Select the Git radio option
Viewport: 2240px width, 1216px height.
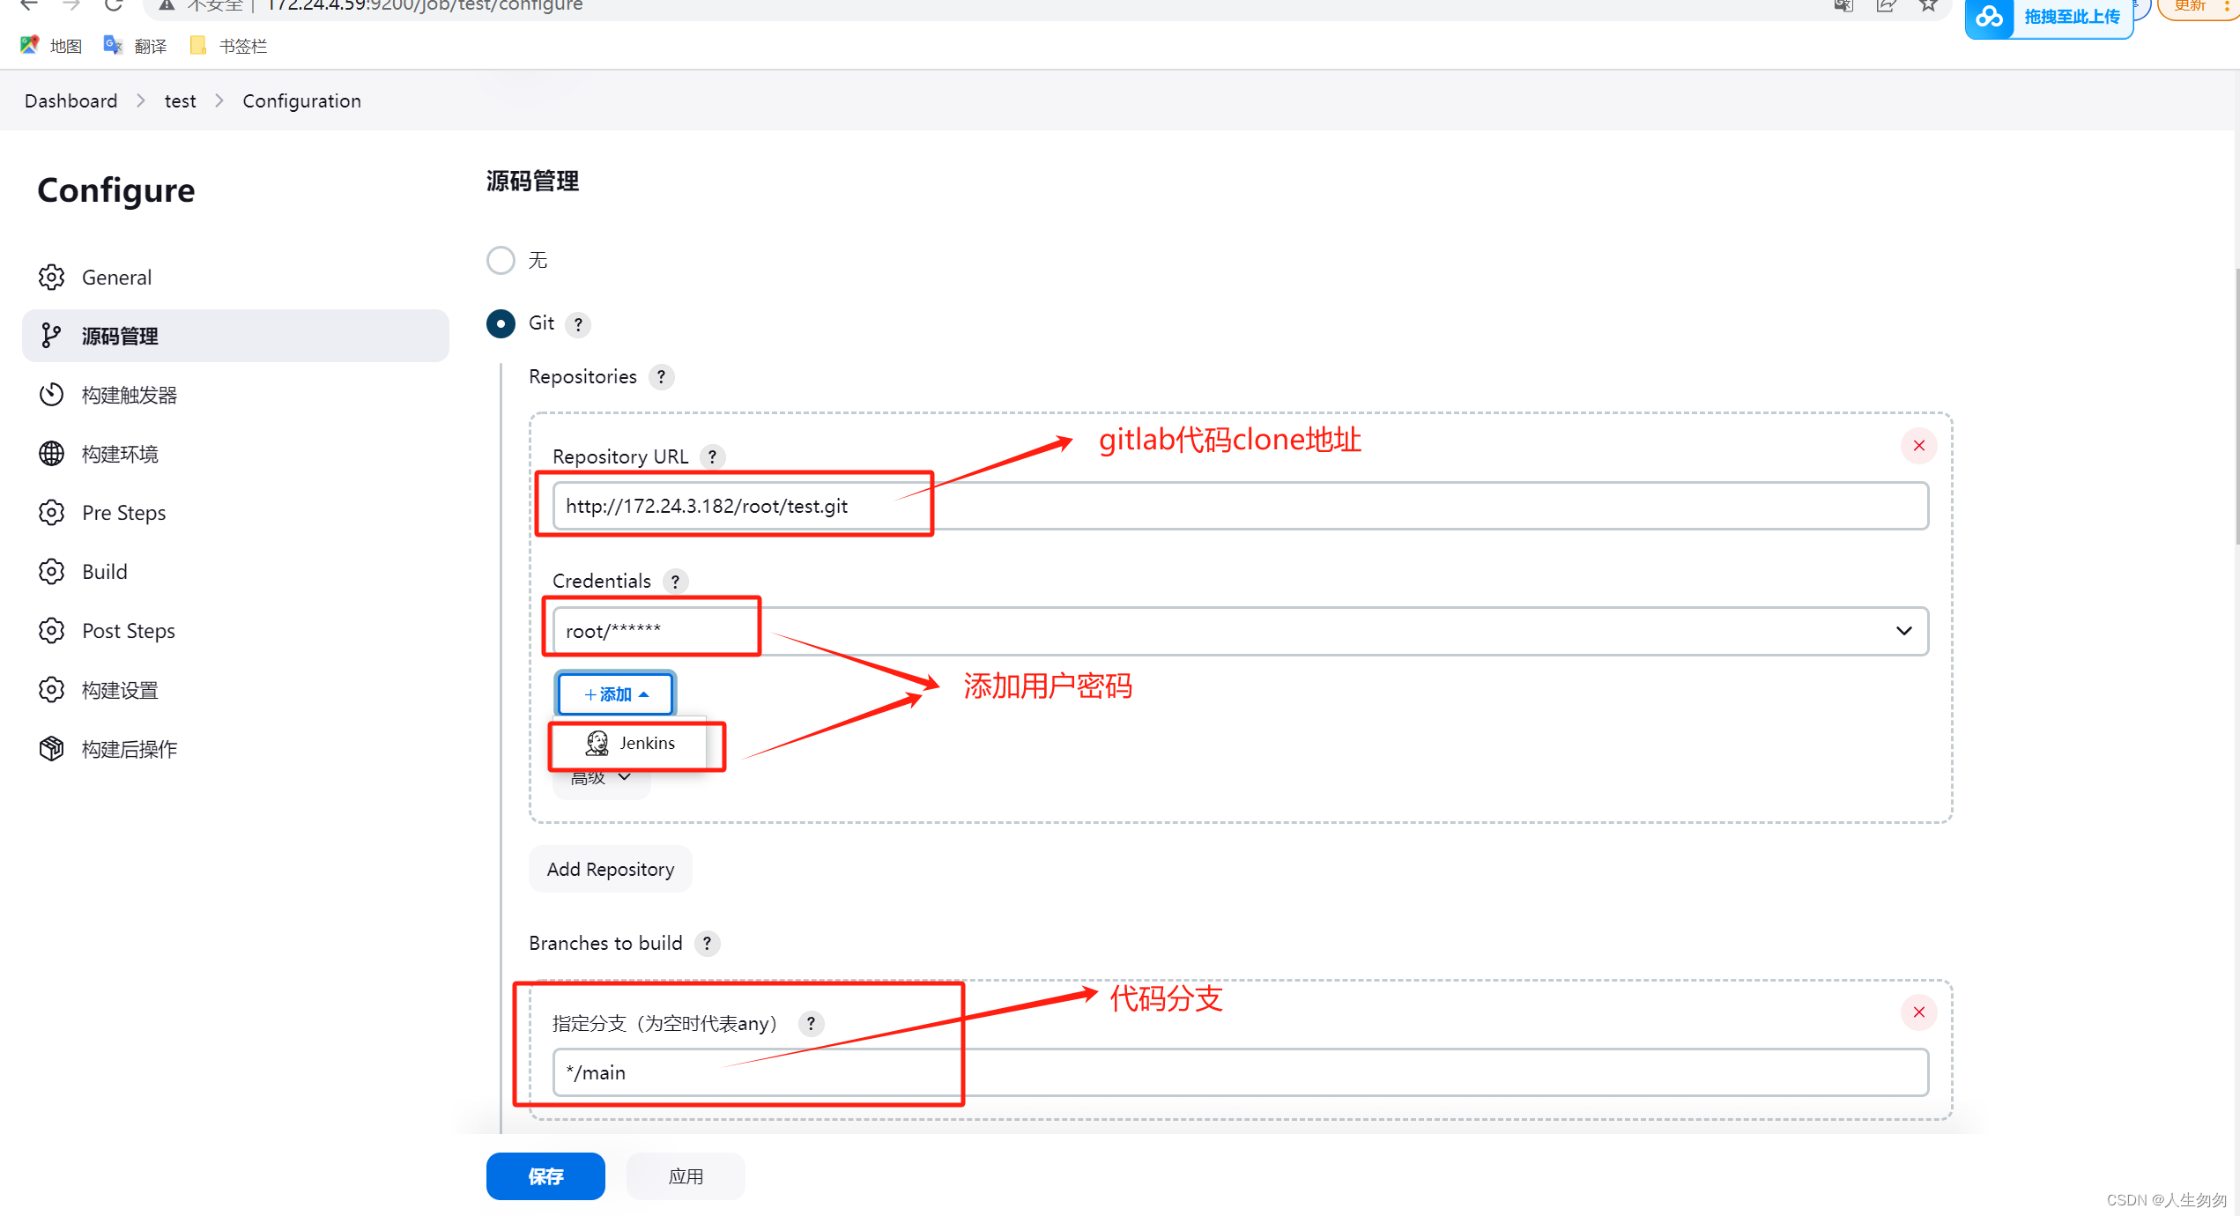tap(500, 323)
